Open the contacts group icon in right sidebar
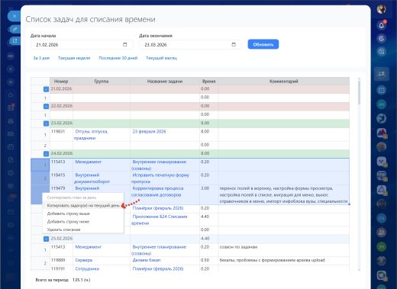Image resolution: width=397 pixels, height=289 pixels. (381, 74)
